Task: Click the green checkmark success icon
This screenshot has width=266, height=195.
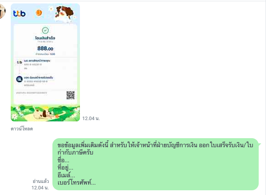Action: 45,31
